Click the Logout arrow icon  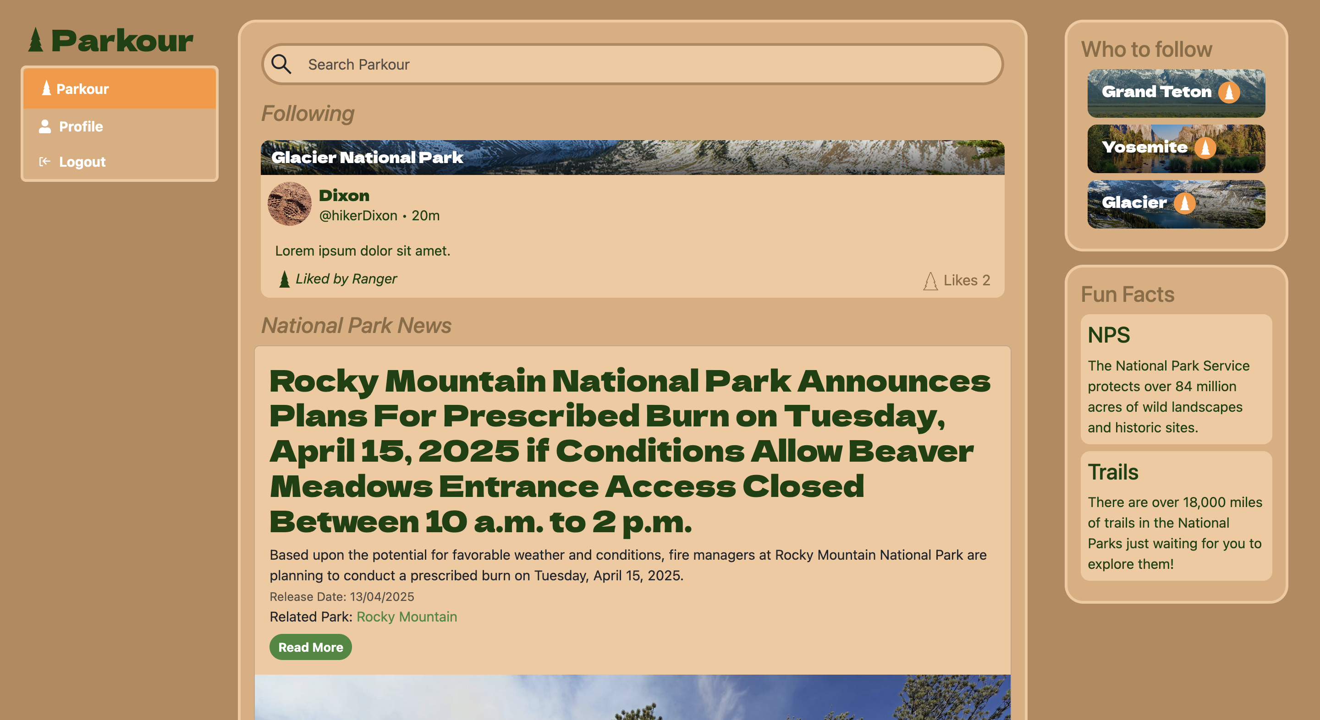44,162
